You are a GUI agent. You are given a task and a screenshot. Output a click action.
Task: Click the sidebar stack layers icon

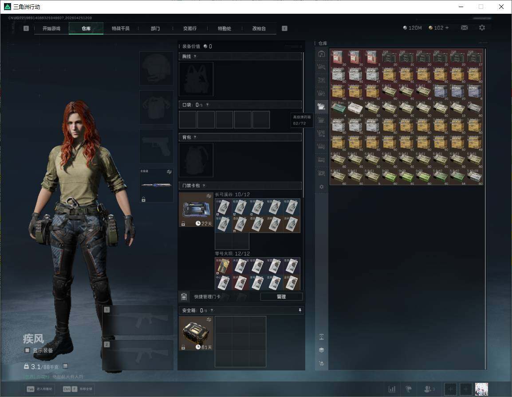[x=321, y=350]
